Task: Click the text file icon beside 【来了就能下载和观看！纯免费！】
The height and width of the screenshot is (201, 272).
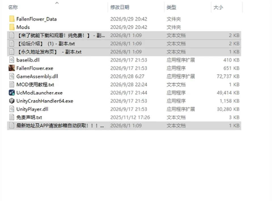Action: (x=12, y=36)
